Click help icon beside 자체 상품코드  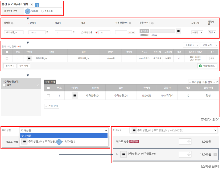(130, 23)
